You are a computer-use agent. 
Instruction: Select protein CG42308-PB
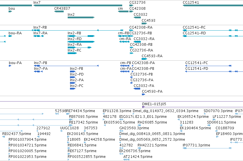click(x=143, y=69)
